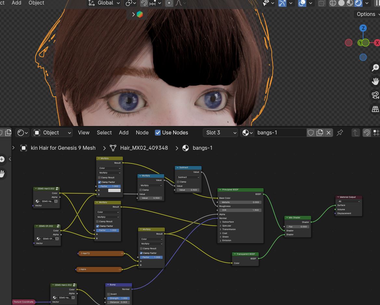Click the node editor pan hand tool
380x305 pixels.
2,174
